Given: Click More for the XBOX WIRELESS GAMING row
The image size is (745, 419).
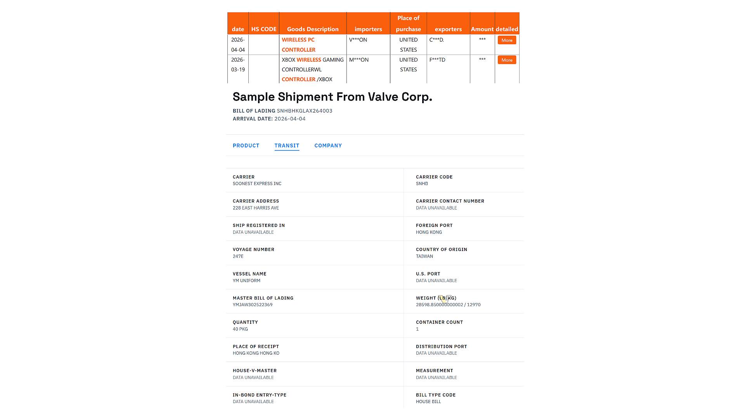Looking at the screenshot, I should (x=506, y=60).
